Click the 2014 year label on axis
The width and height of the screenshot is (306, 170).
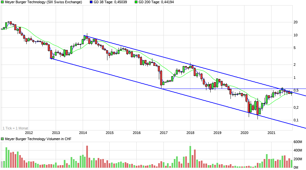click(x=83, y=133)
